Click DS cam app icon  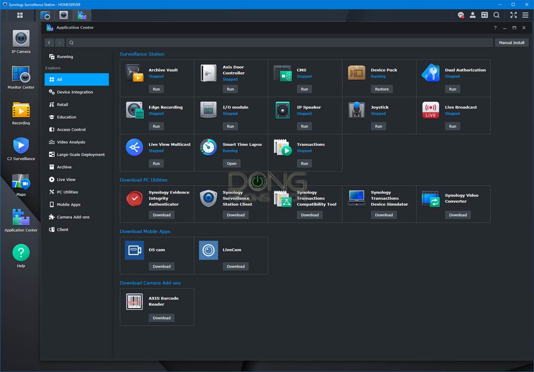point(134,250)
